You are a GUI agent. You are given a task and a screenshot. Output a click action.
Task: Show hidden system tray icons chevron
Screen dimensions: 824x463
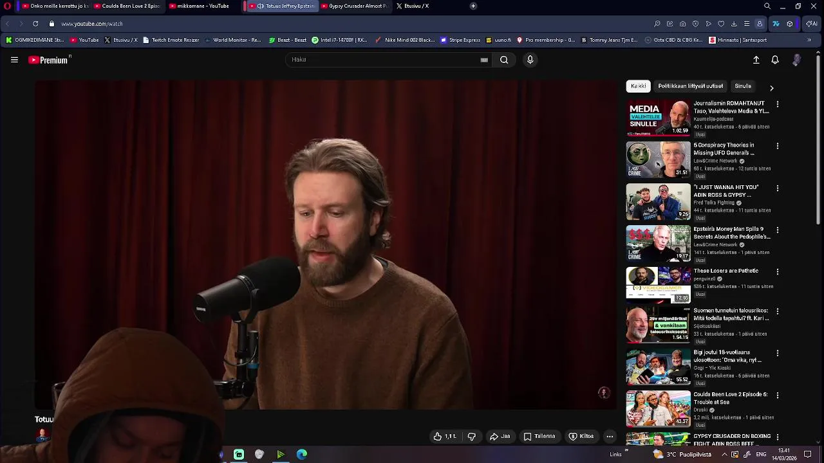(x=724, y=455)
